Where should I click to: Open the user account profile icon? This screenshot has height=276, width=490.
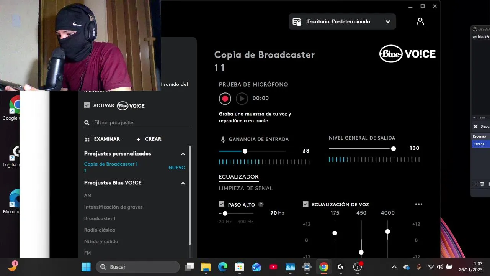click(420, 21)
